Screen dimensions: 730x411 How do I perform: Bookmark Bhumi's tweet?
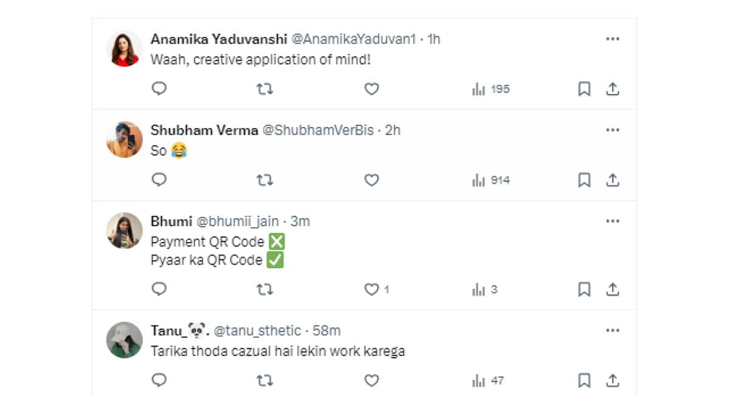[584, 289]
